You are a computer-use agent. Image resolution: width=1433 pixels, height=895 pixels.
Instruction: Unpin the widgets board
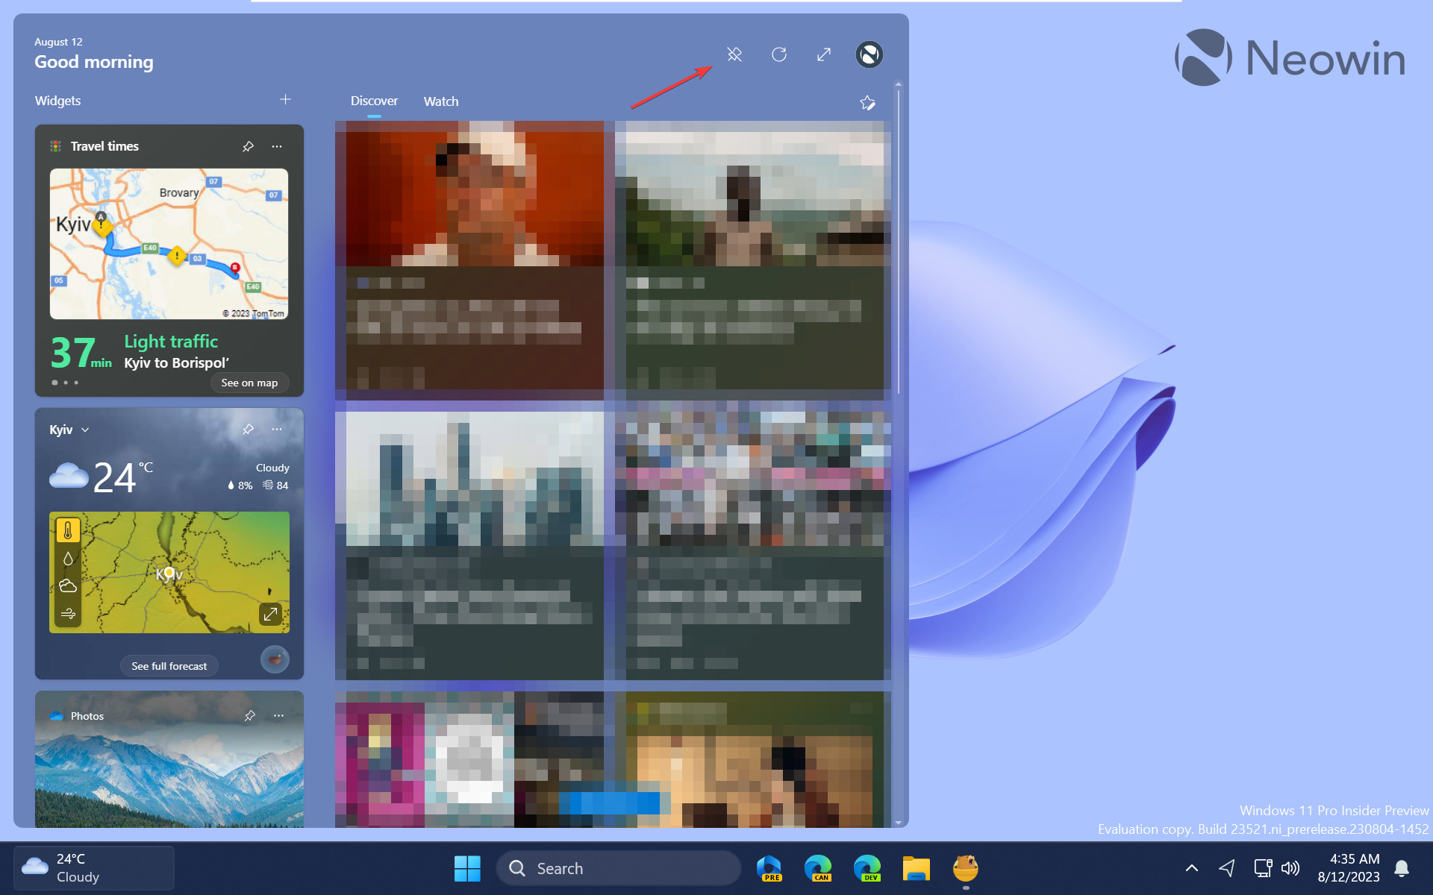(x=734, y=54)
